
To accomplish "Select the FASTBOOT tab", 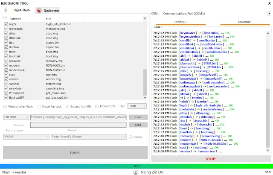I will (x=245, y=22).
